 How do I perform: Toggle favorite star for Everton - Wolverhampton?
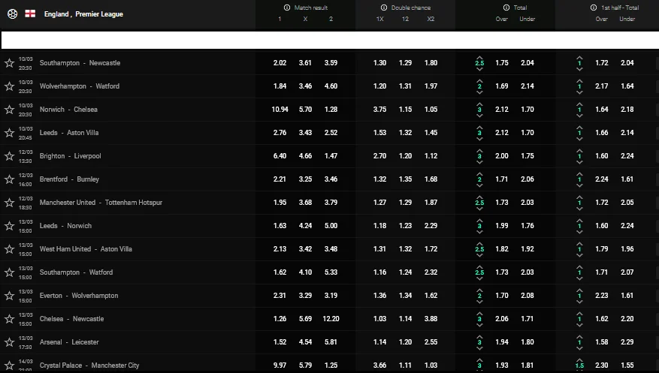click(x=9, y=296)
